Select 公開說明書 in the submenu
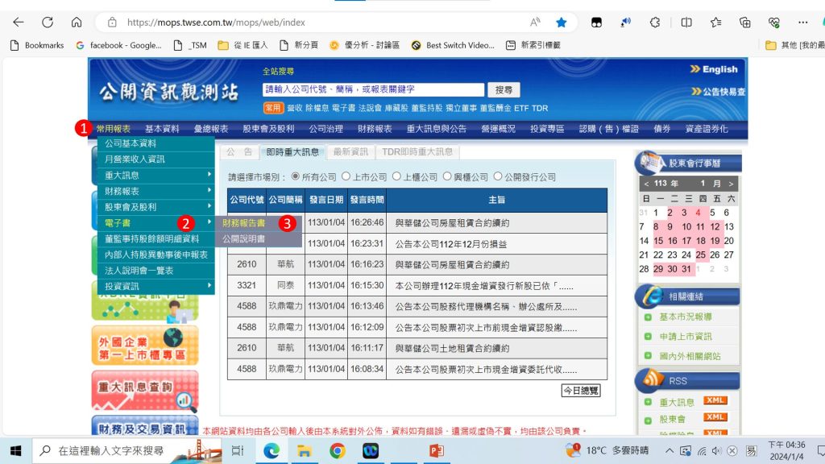Viewport: 825px width, 464px height. [x=243, y=238]
